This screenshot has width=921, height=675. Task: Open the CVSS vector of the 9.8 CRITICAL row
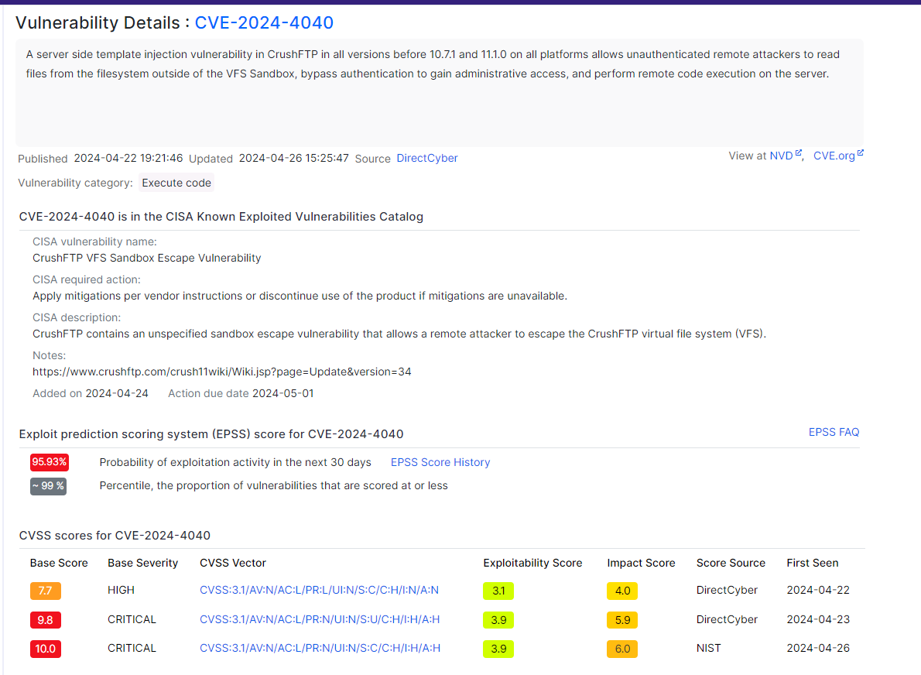tap(321, 619)
